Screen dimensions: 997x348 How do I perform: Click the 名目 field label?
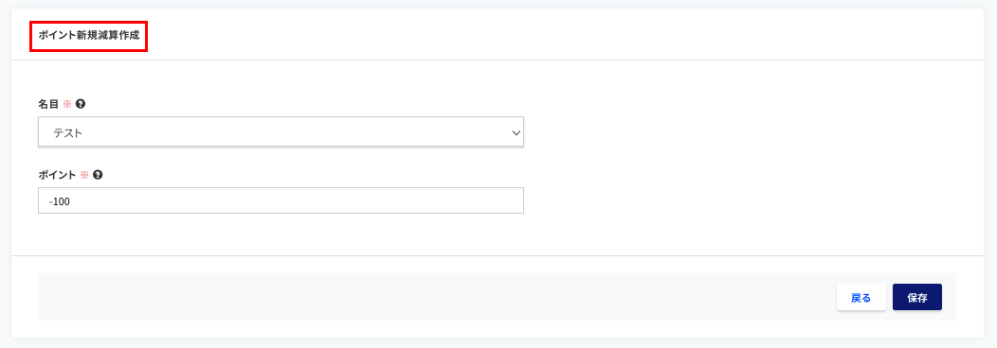[x=48, y=104]
